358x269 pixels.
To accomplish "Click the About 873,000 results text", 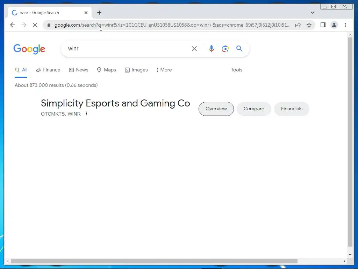I will pyautogui.click(x=56, y=85).
